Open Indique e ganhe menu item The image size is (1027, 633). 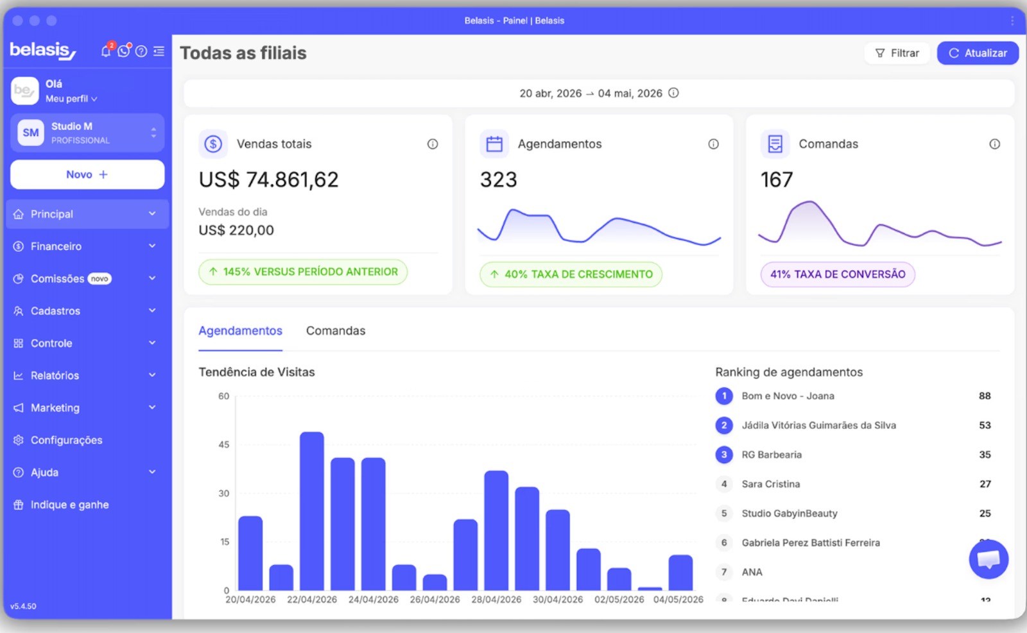point(87,505)
